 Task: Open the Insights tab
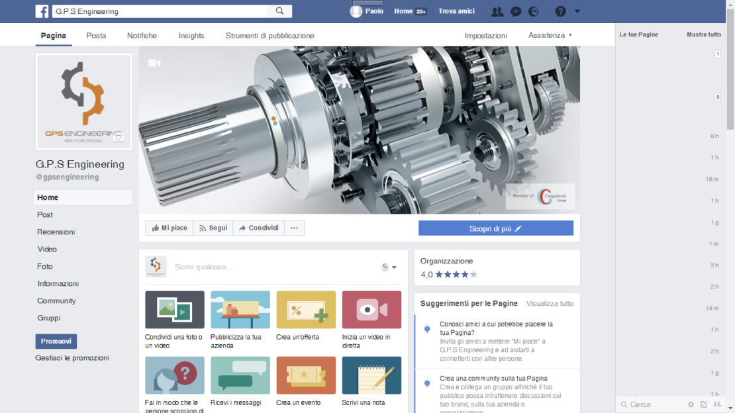(x=191, y=36)
